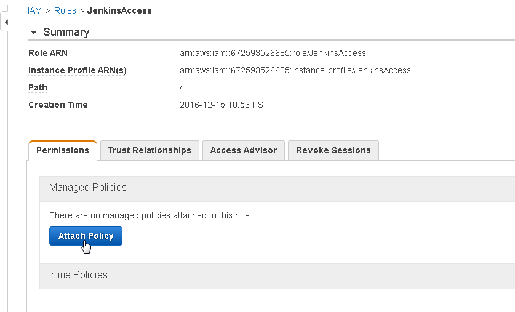
Task: Collapse the left sidebar arrow icon
Action: tap(6, 22)
